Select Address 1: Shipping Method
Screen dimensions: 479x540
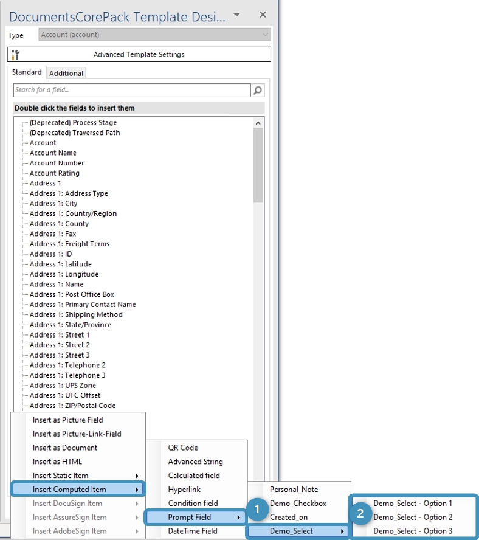(x=76, y=314)
